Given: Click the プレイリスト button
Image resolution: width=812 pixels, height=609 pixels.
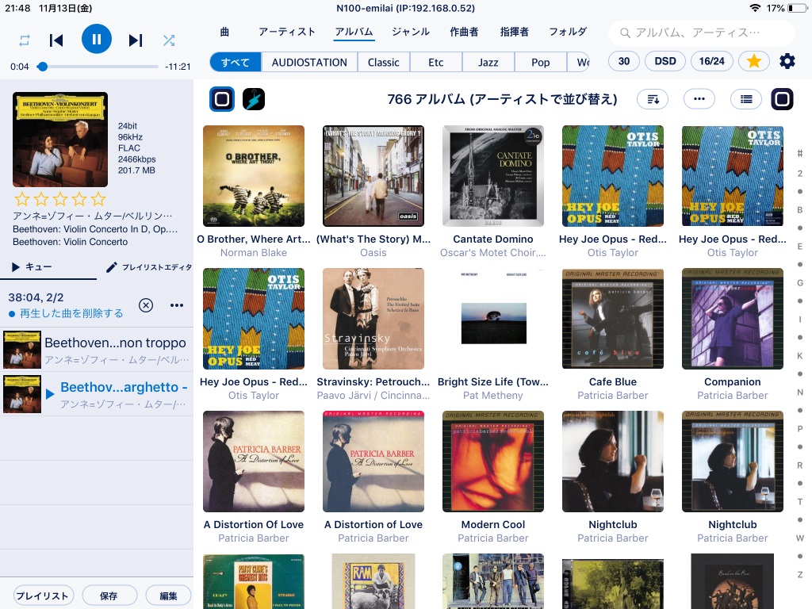Looking at the screenshot, I should click(x=43, y=596).
